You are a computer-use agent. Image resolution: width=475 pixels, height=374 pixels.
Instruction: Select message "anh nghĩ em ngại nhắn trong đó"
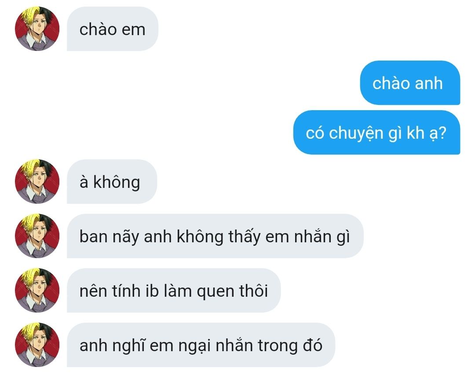201,345
